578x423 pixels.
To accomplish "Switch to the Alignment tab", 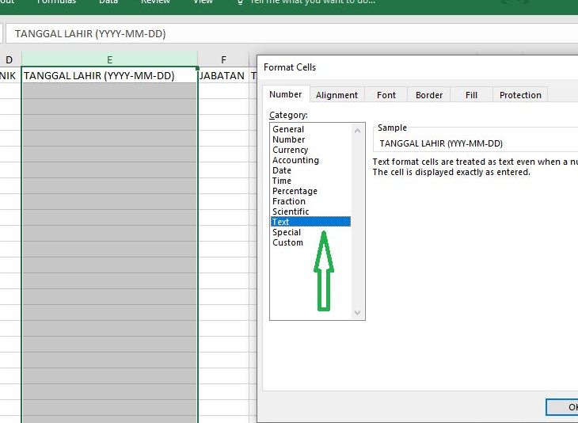I will click(x=337, y=95).
